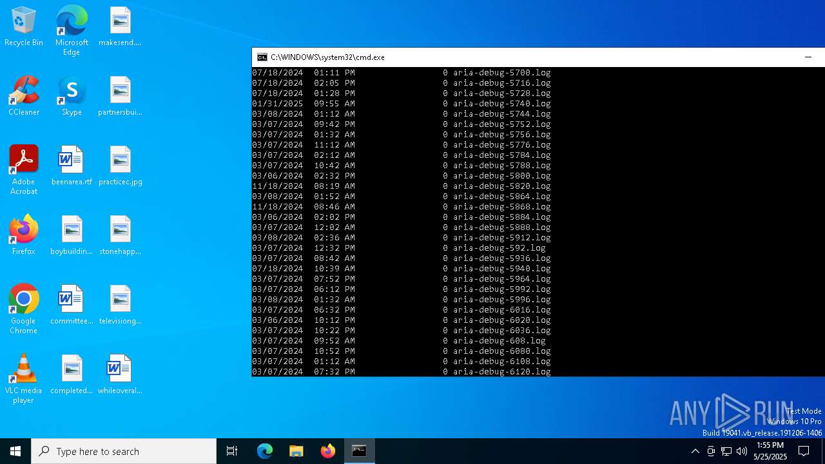Image resolution: width=825 pixels, height=464 pixels.
Task: Click the taskbar search box
Action: click(x=124, y=451)
